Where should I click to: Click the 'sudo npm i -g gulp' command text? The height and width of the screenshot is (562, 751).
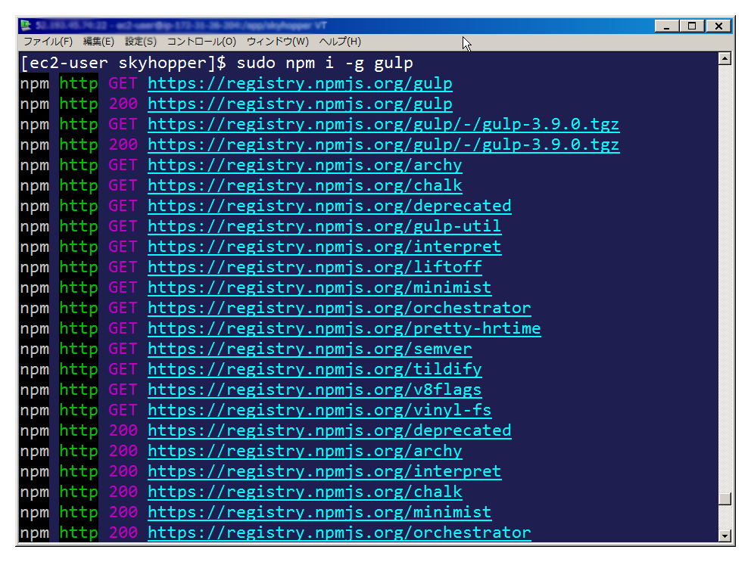[325, 64]
